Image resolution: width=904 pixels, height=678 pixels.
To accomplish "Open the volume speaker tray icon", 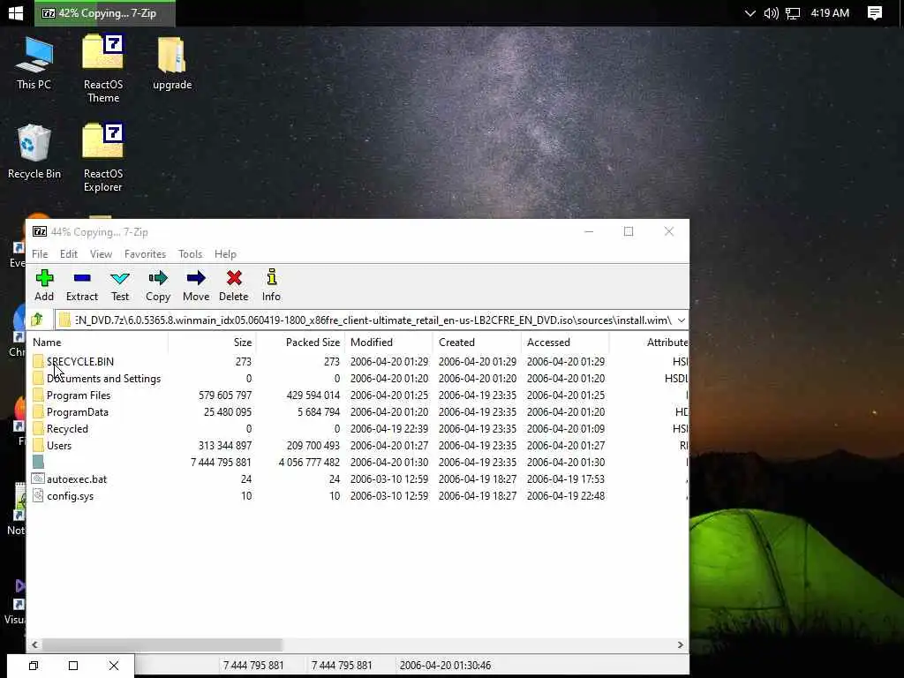I will (771, 12).
